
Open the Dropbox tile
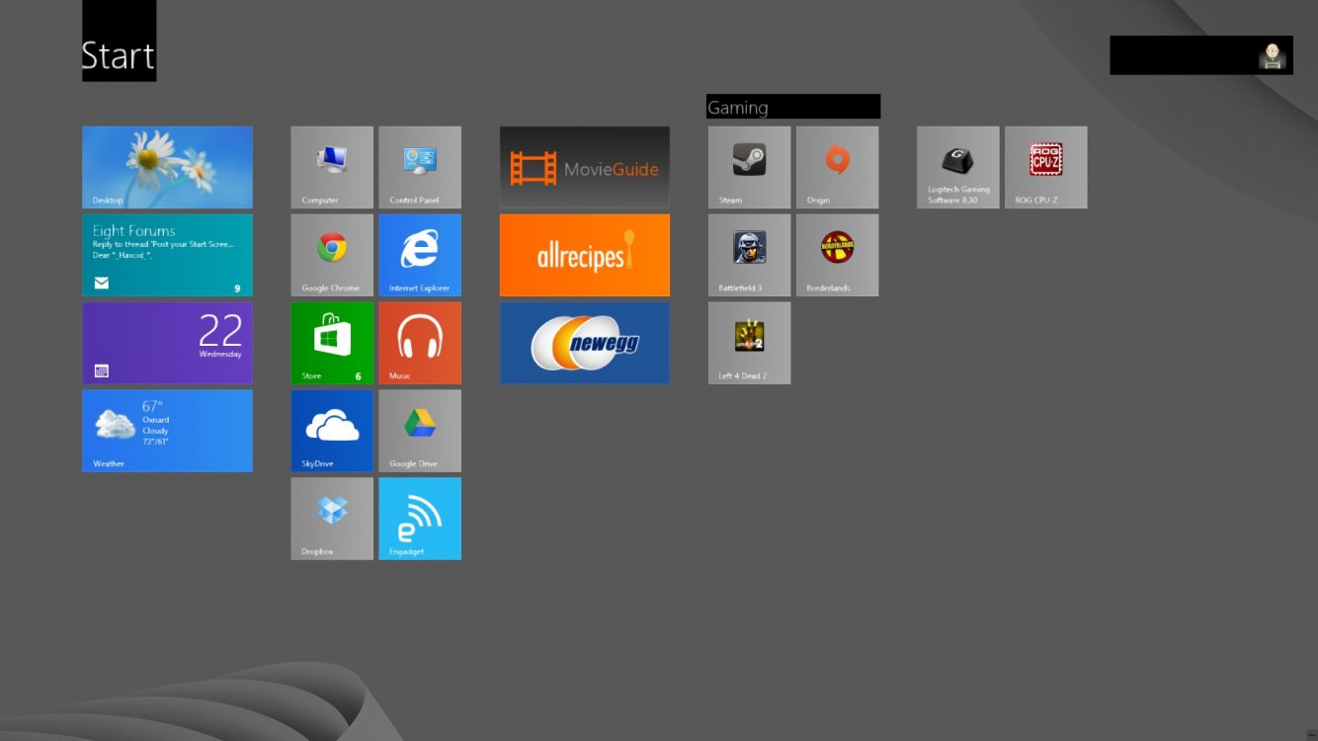[x=332, y=519]
